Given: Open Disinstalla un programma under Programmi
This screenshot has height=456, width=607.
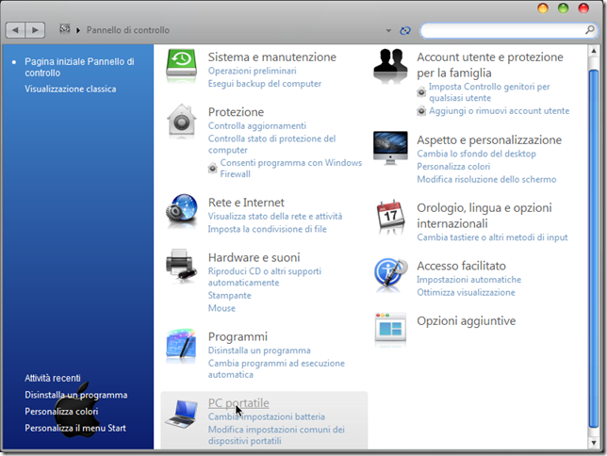Looking at the screenshot, I should click(x=259, y=350).
